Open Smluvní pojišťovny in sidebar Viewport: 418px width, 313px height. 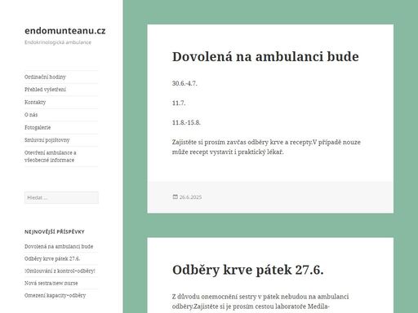click(47, 140)
